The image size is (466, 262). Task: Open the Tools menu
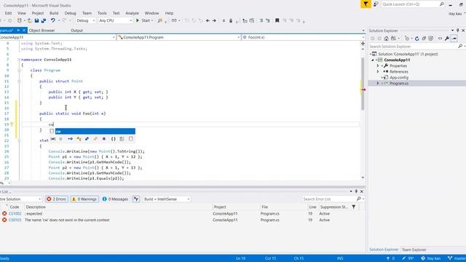(102, 13)
